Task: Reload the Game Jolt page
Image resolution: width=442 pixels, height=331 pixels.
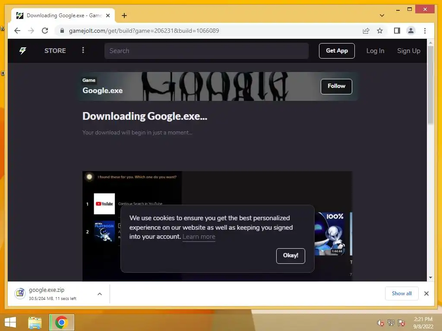Action: point(45,31)
